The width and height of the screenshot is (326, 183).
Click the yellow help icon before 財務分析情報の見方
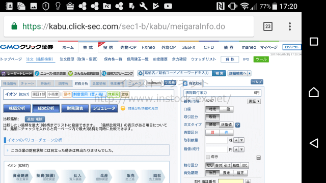123,108
